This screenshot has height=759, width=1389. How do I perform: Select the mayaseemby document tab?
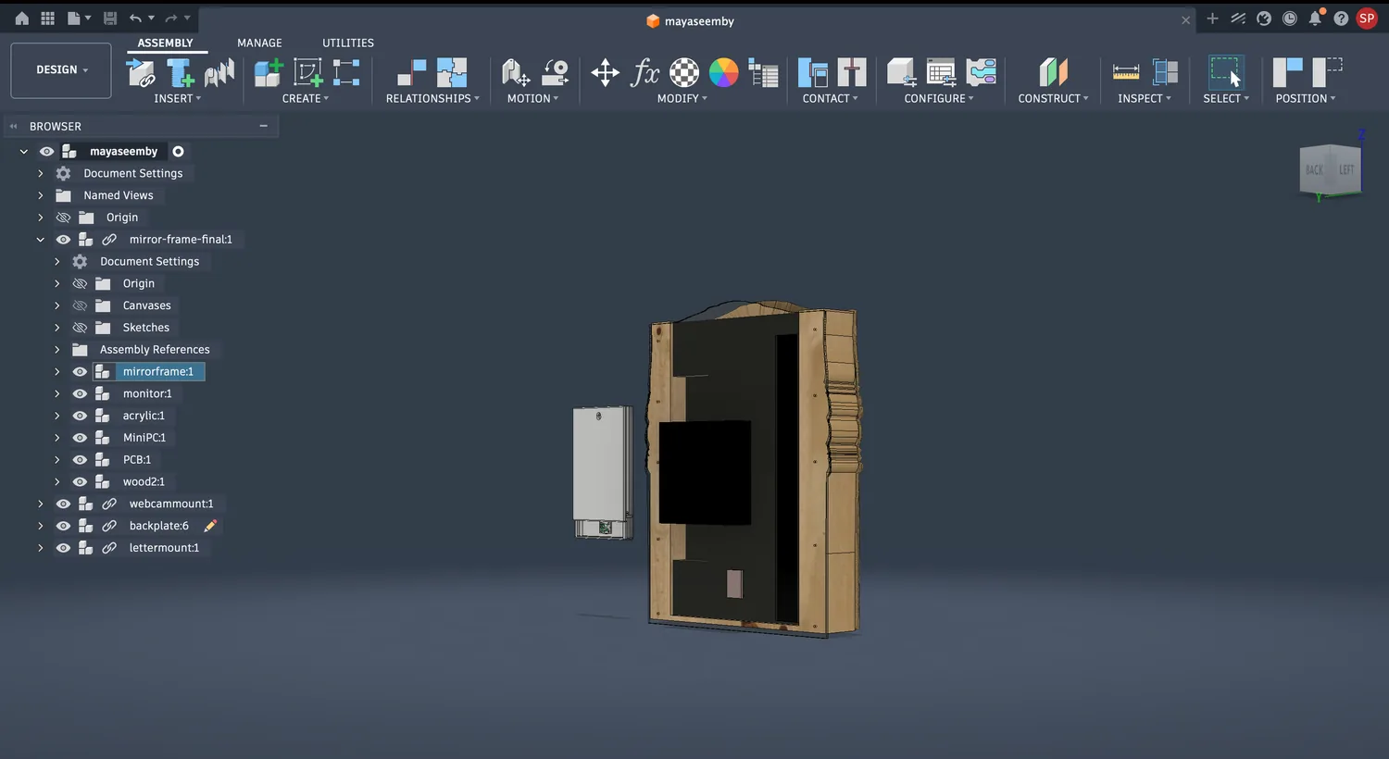tap(690, 20)
